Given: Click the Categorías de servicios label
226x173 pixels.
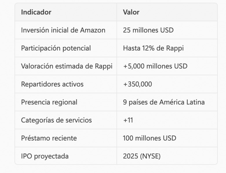Looking at the screenshot, I should coord(57,120).
